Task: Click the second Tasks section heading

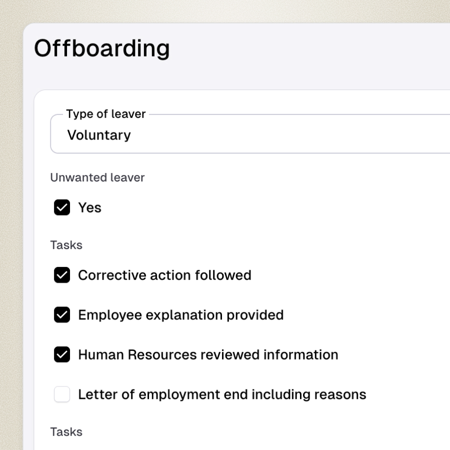Action: [66, 431]
